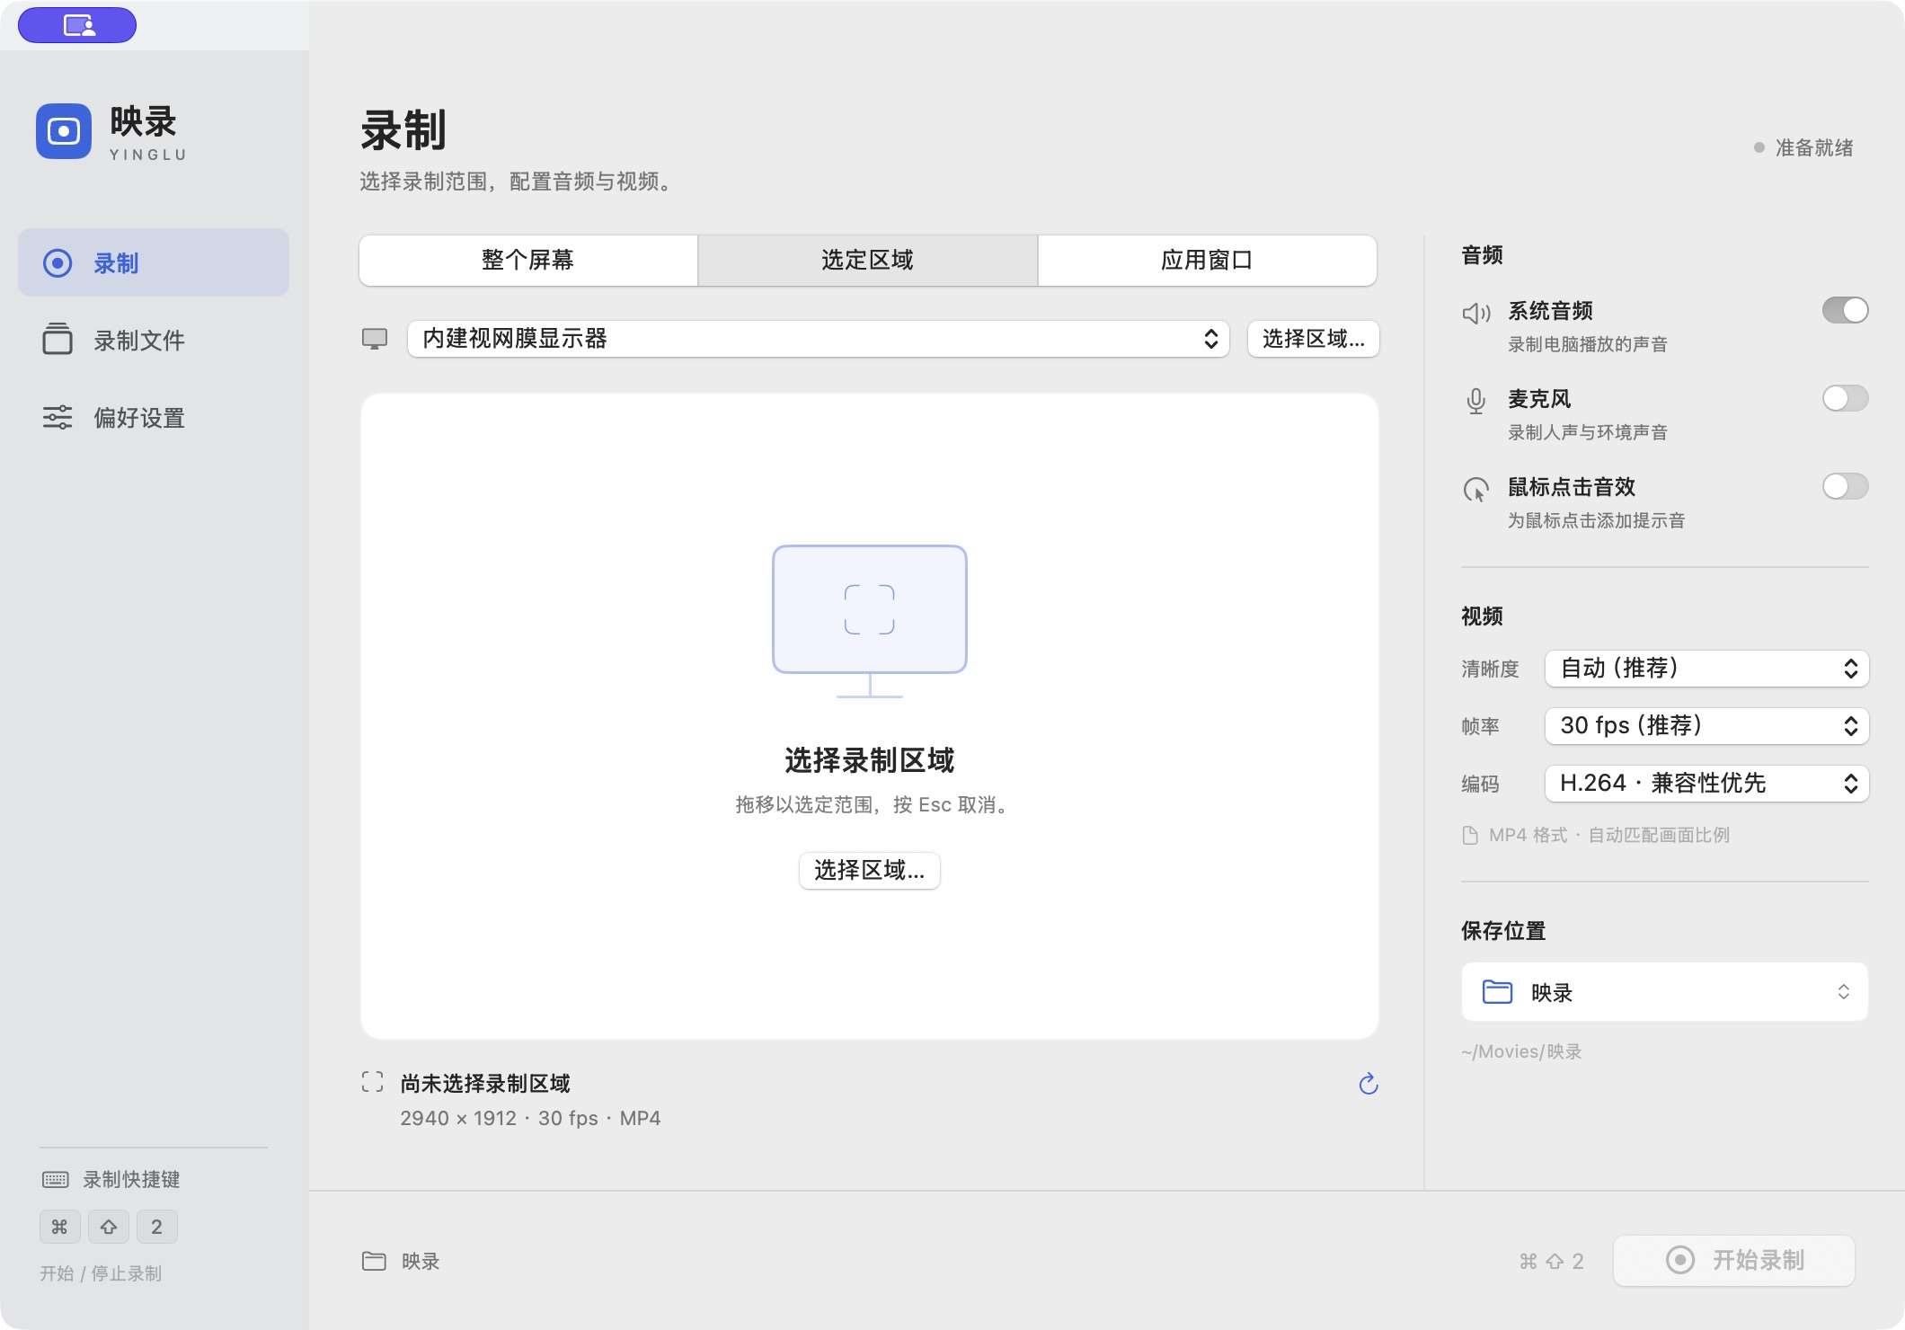Click the 开始录制 button
Screen dimensions: 1905x1330
[x=1734, y=1260]
